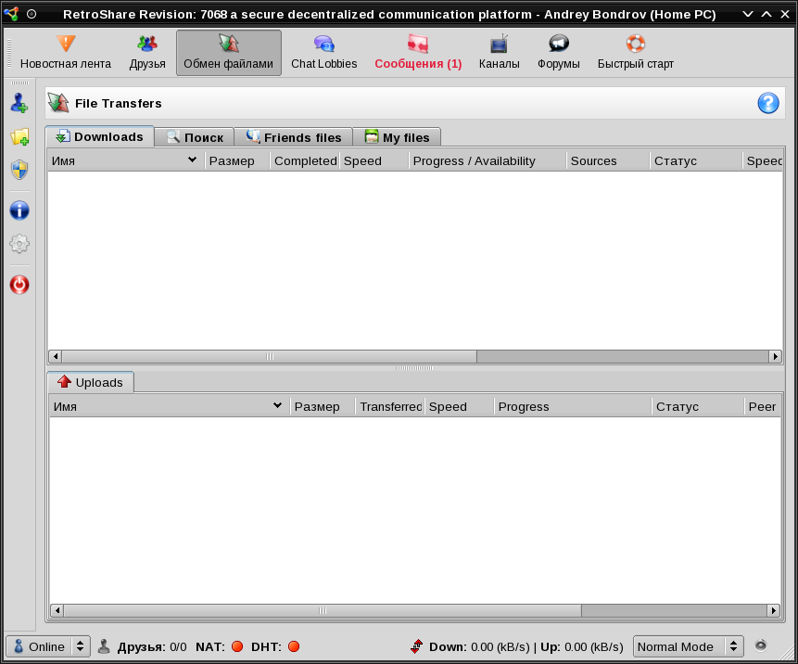
Task: Click the Друзья: 0/0 status text
Action: 152,646
